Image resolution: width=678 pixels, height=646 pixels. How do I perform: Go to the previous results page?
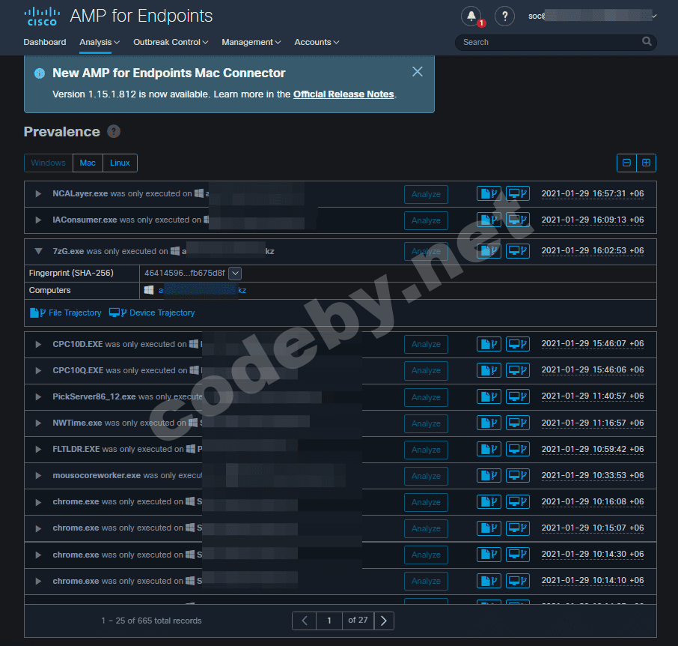[305, 621]
